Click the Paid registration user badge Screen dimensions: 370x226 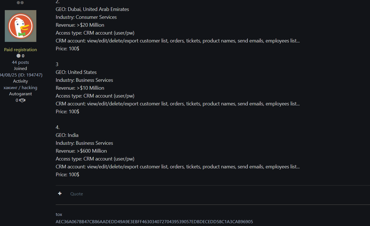click(20, 49)
